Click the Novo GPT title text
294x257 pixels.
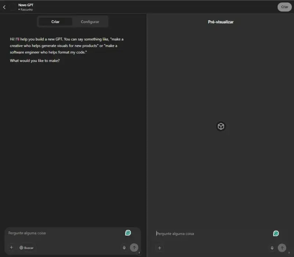26,5
